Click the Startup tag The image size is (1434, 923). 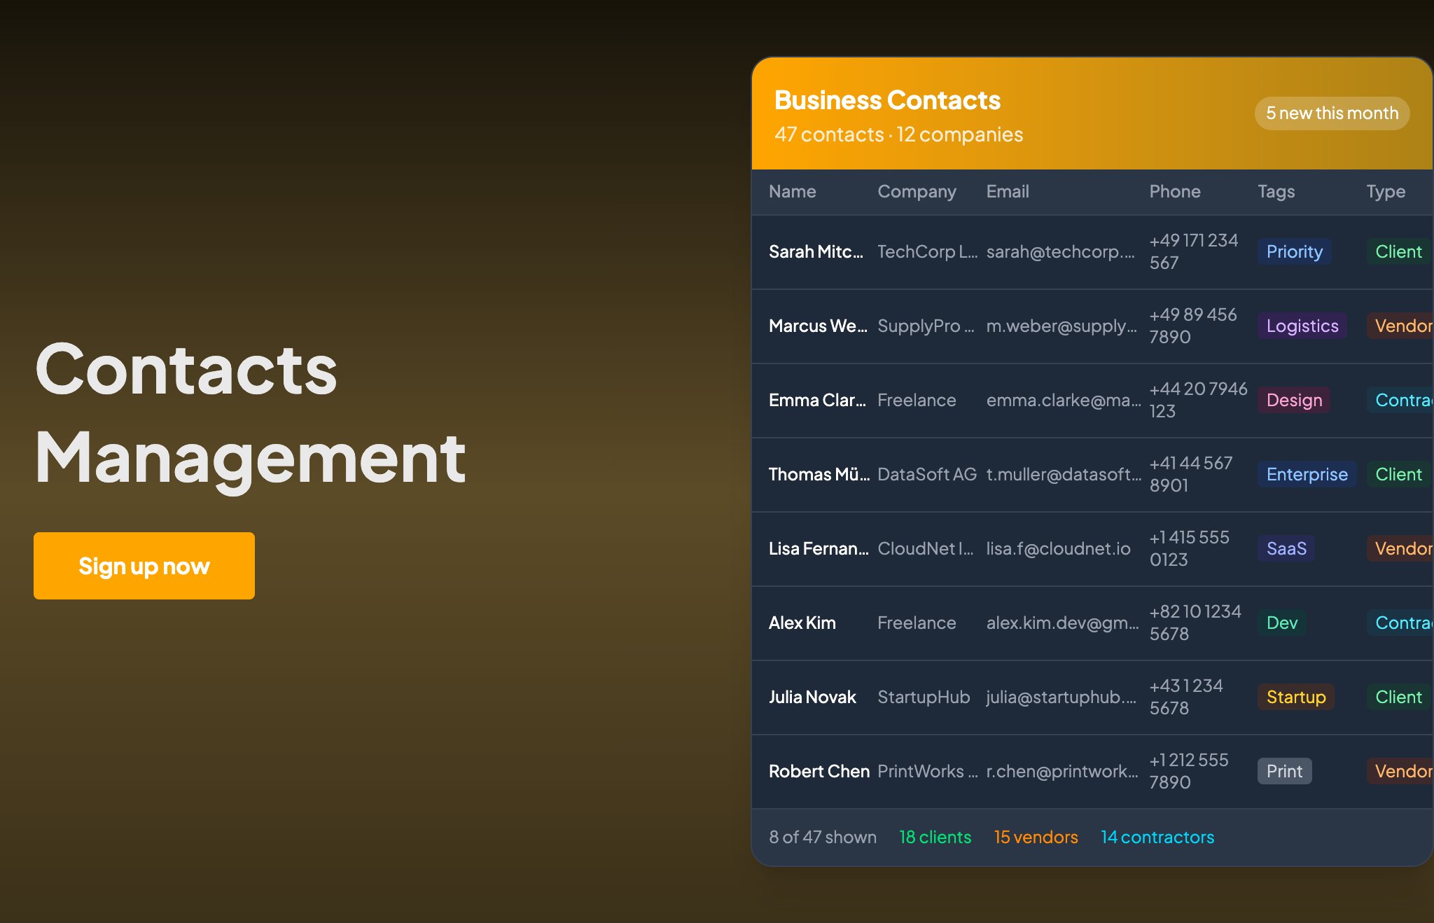(x=1296, y=697)
